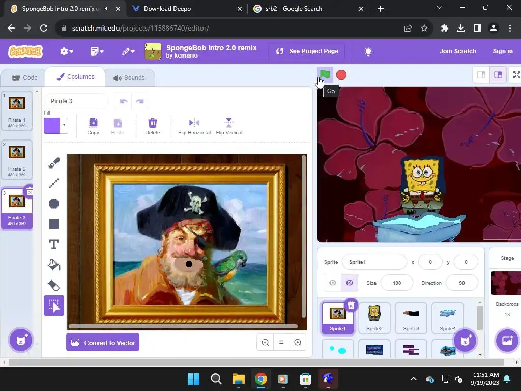The image size is (521, 391).
Task: Start project with green flag
Action: [x=325, y=75]
